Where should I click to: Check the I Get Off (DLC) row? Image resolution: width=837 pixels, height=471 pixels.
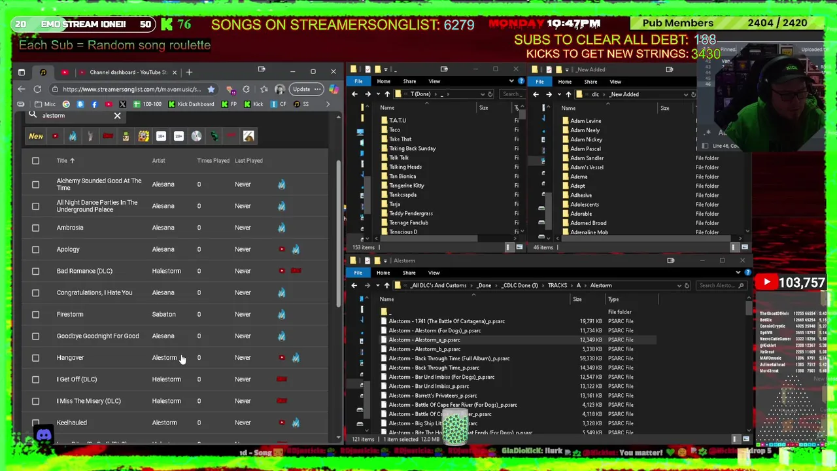[x=36, y=379]
